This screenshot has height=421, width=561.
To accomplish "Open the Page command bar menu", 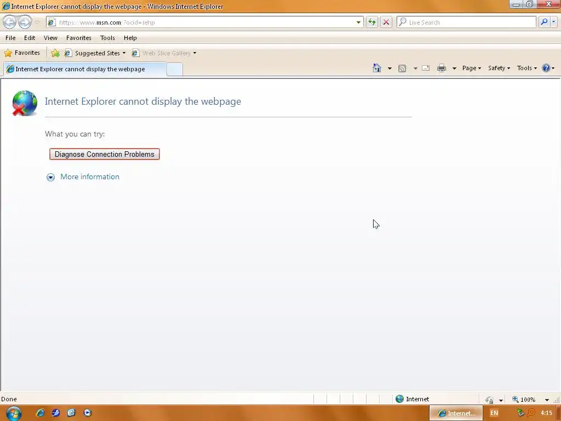I will 472,68.
